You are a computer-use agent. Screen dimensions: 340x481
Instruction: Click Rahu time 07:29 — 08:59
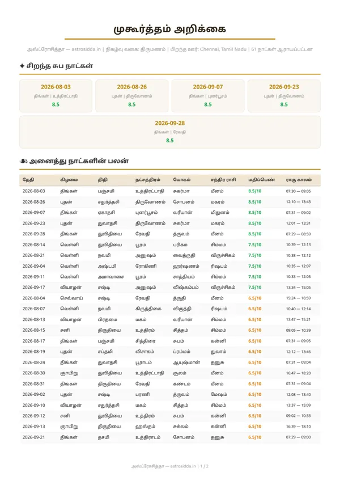[298, 234]
